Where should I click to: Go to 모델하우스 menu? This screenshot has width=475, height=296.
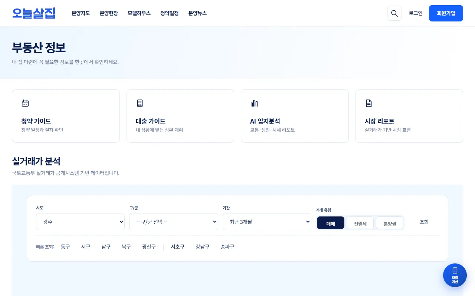(x=139, y=13)
